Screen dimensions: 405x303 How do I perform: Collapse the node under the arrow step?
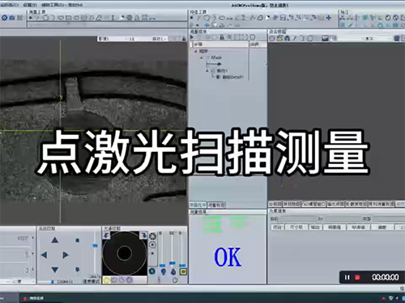tap(207, 70)
